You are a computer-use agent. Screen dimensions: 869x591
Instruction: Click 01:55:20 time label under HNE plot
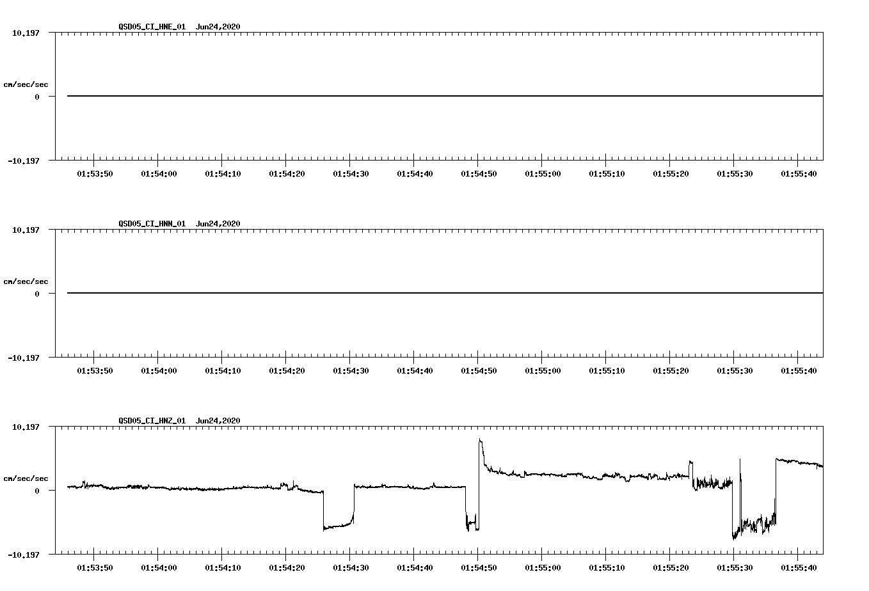pos(671,173)
